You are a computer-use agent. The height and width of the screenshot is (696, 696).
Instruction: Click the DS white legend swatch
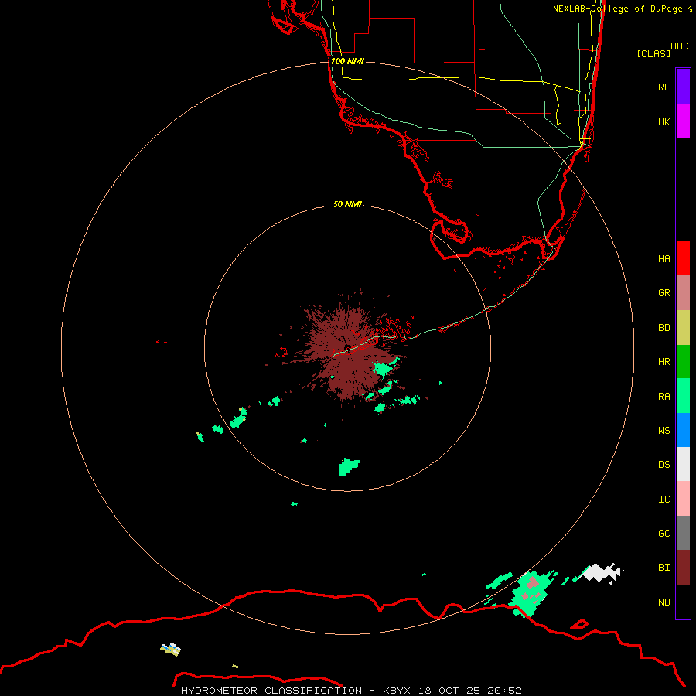(x=683, y=464)
